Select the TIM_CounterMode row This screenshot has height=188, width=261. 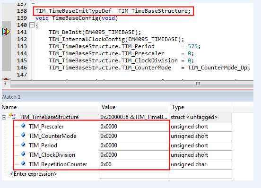pyautogui.click(x=117, y=136)
